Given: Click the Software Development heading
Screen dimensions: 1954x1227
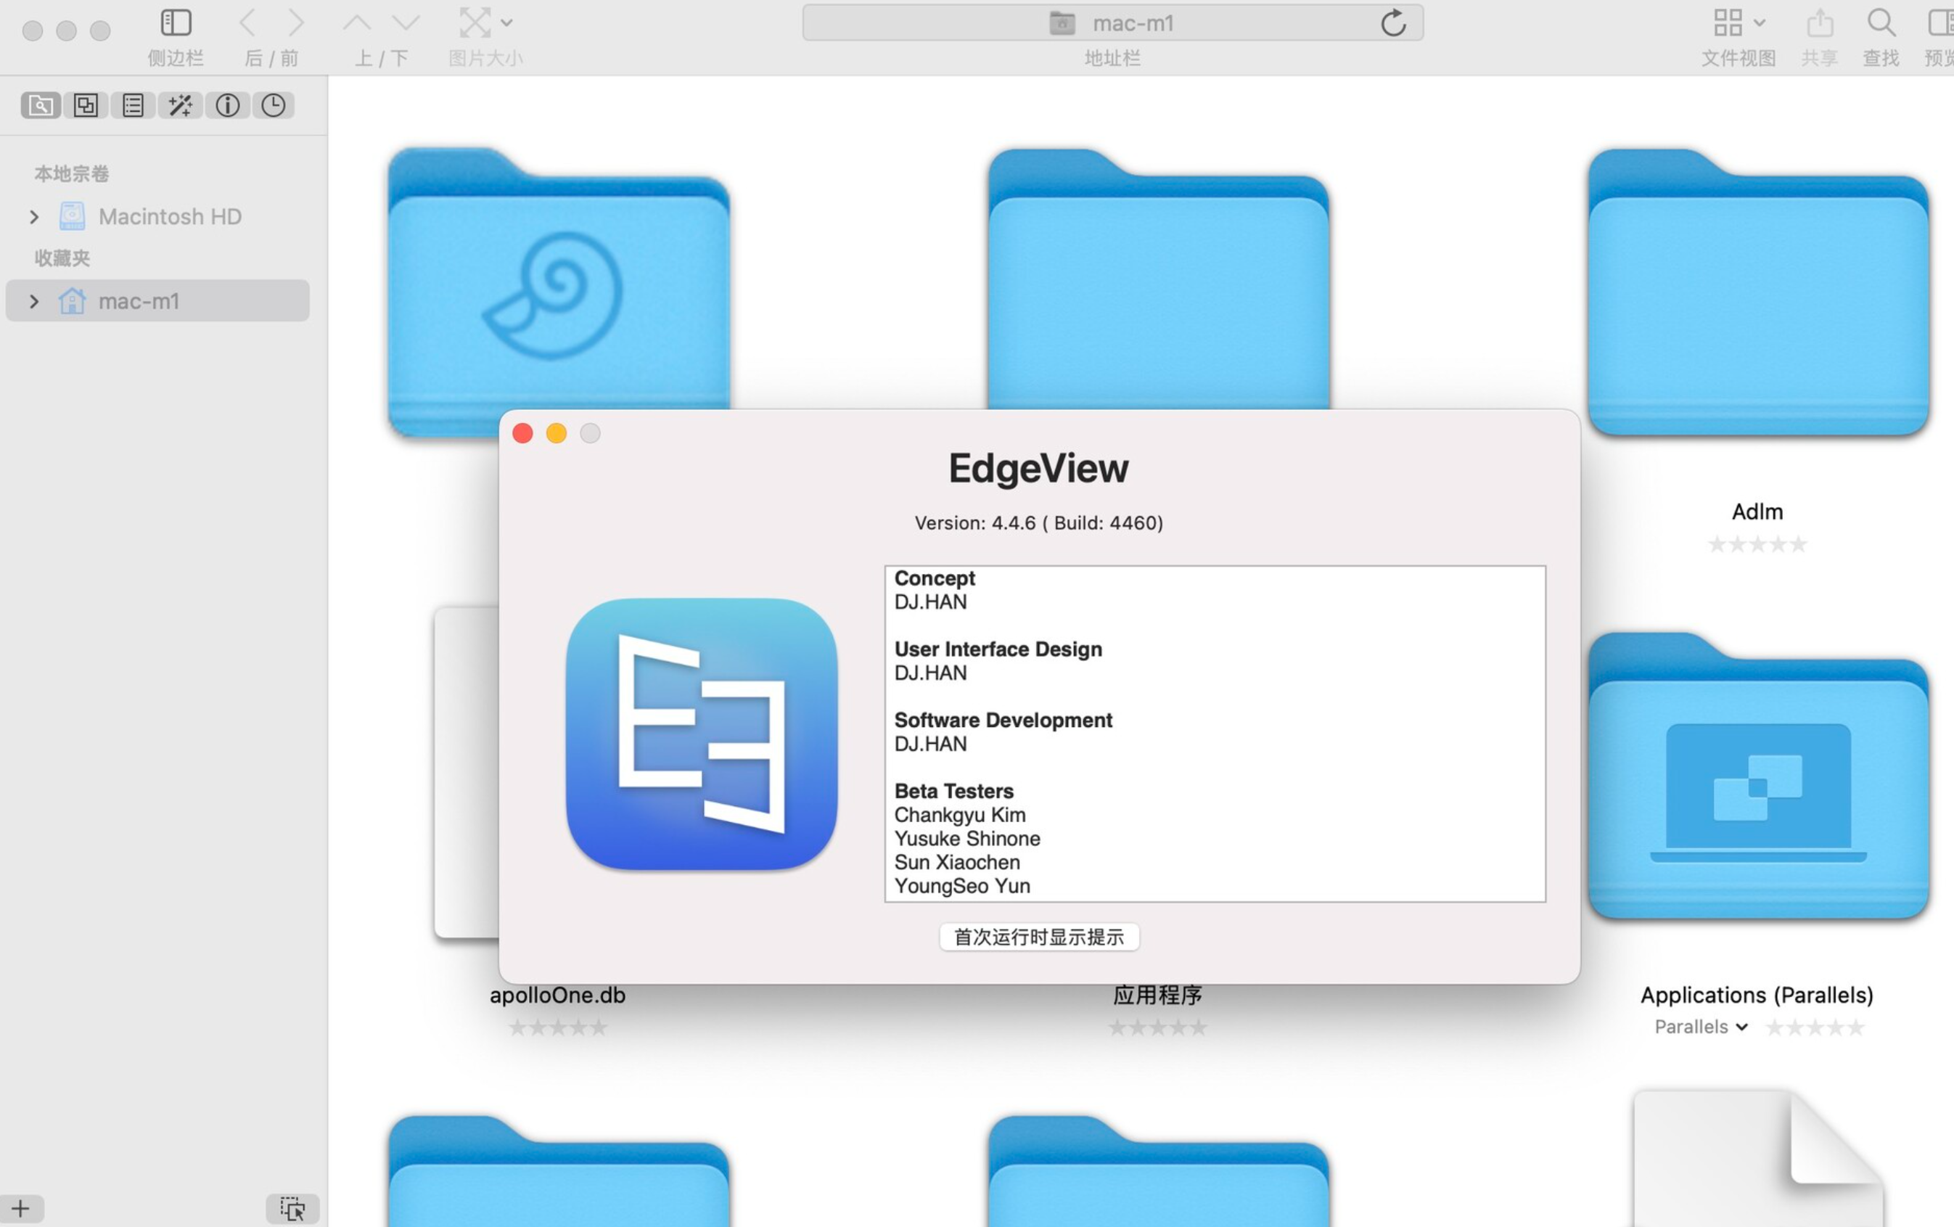Looking at the screenshot, I should (x=1003, y=720).
